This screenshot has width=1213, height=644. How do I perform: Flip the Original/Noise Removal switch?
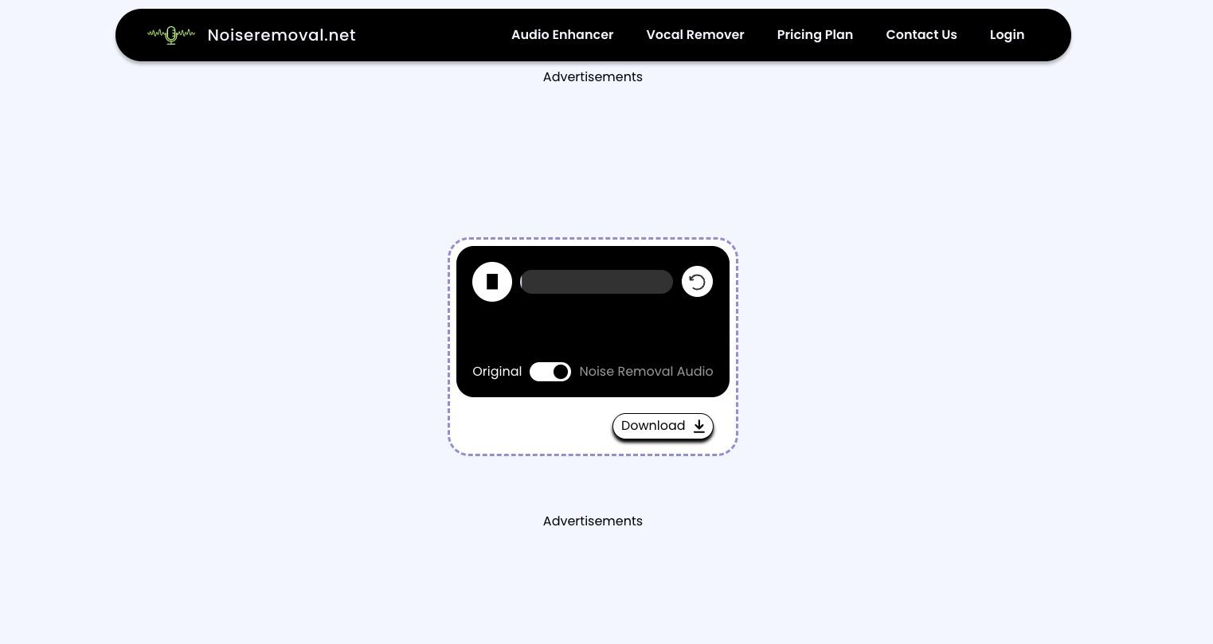(550, 372)
